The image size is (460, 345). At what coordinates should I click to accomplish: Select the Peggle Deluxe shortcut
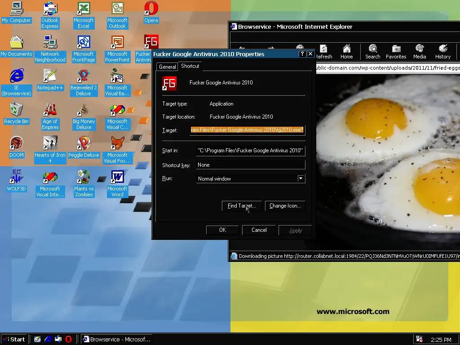[x=84, y=147]
